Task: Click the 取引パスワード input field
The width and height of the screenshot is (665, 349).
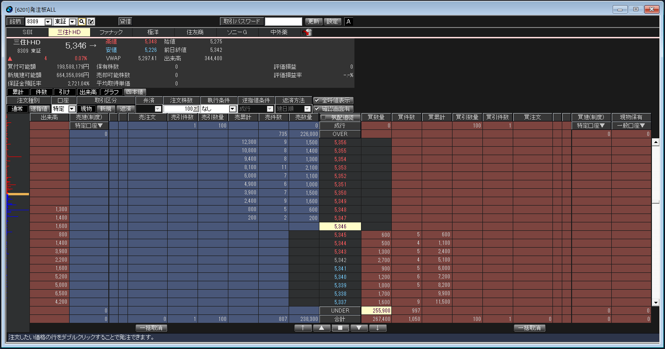Action: pyautogui.click(x=283, y=21)
